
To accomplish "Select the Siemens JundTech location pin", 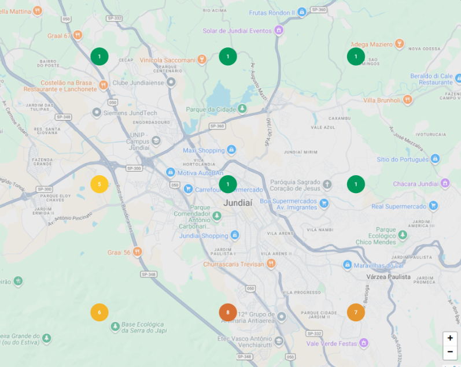I will [97, 113].
